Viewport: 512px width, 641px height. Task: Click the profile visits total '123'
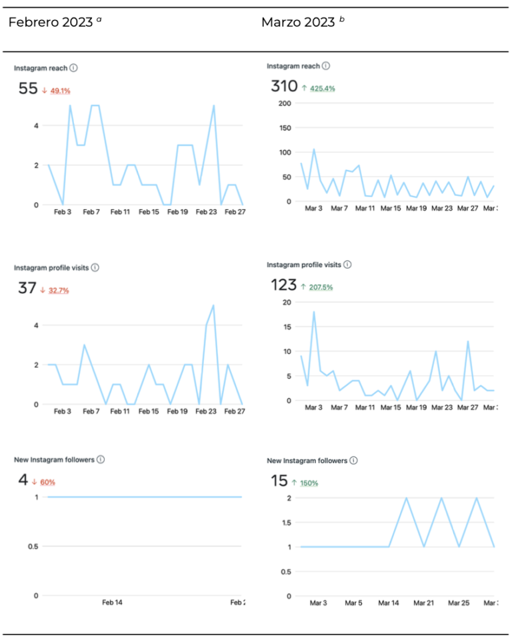pyautogui.click(x=283, y=285)
